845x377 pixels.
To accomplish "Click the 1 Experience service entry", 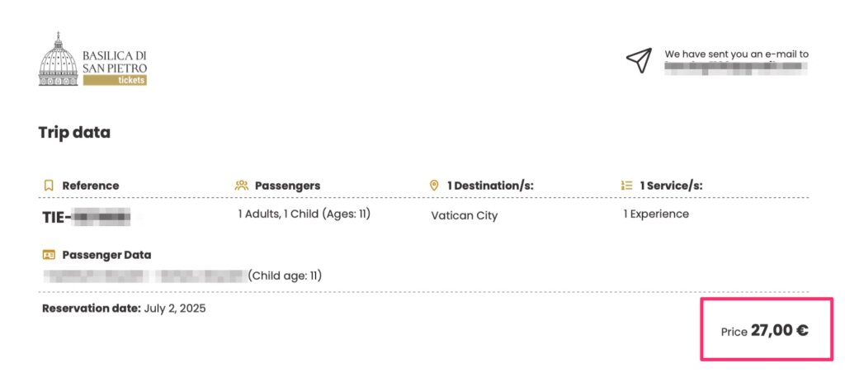I will point(656,214).
